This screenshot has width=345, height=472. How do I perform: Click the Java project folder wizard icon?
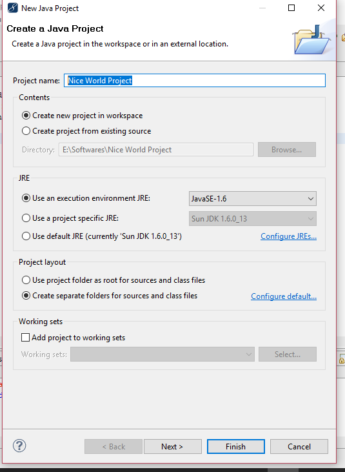point(311,40)
